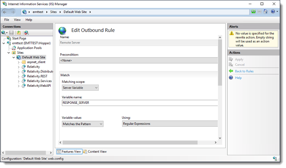Click Connections pane scroll right arrow

coord(51,153)
